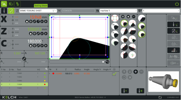Image resolution: width=181 pixels, height=103 pixels.
Task: Click the tool save button beside add tool
Action: coord(141,91)
